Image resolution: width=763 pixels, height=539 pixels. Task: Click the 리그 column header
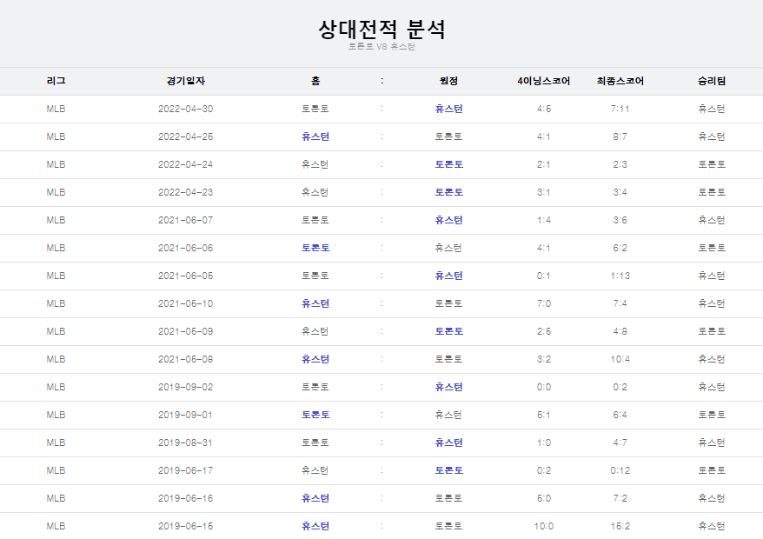(56, 81)
